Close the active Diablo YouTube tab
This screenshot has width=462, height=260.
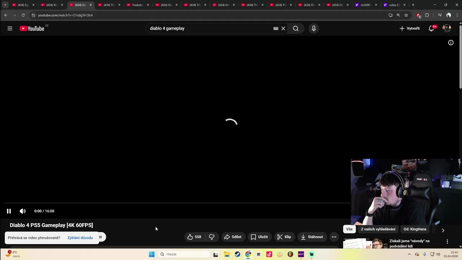pos(91,5)
